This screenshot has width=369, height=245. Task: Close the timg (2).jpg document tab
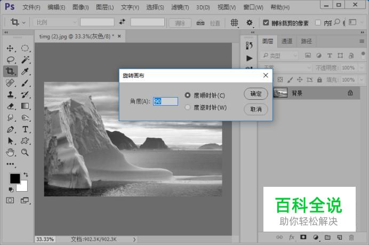[x=119, y=36]
